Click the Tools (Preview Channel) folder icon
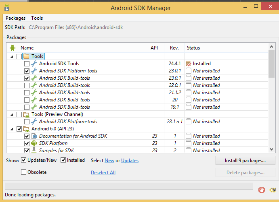This screenshot has width=279, height=202. 26,114
